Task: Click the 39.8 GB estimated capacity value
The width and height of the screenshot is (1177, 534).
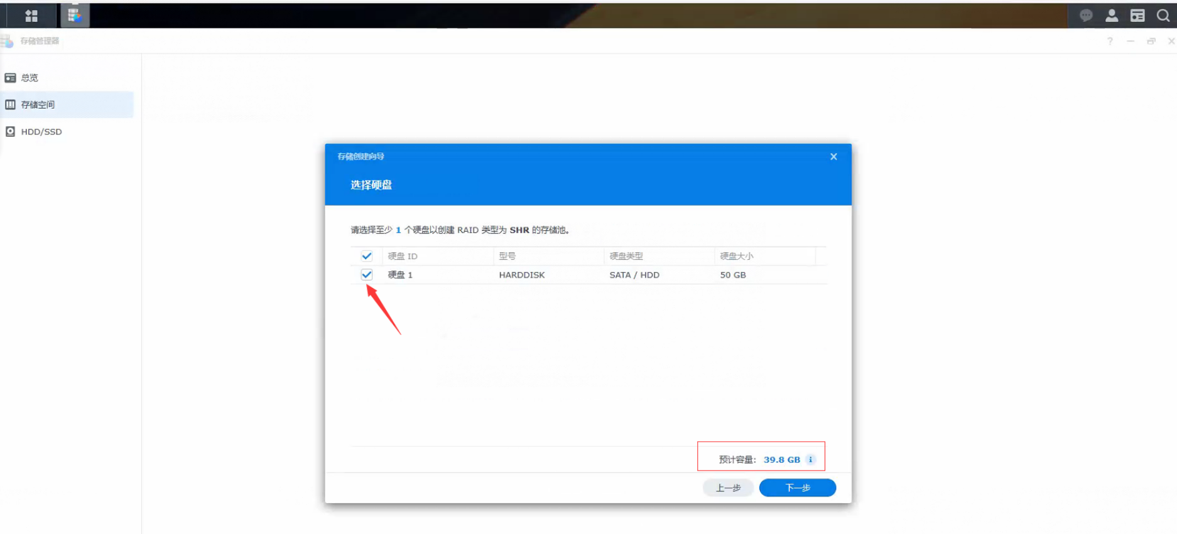Action: pos(782,459)
